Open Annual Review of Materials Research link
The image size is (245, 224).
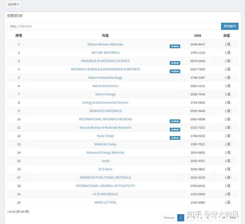[x=105, y=128]
